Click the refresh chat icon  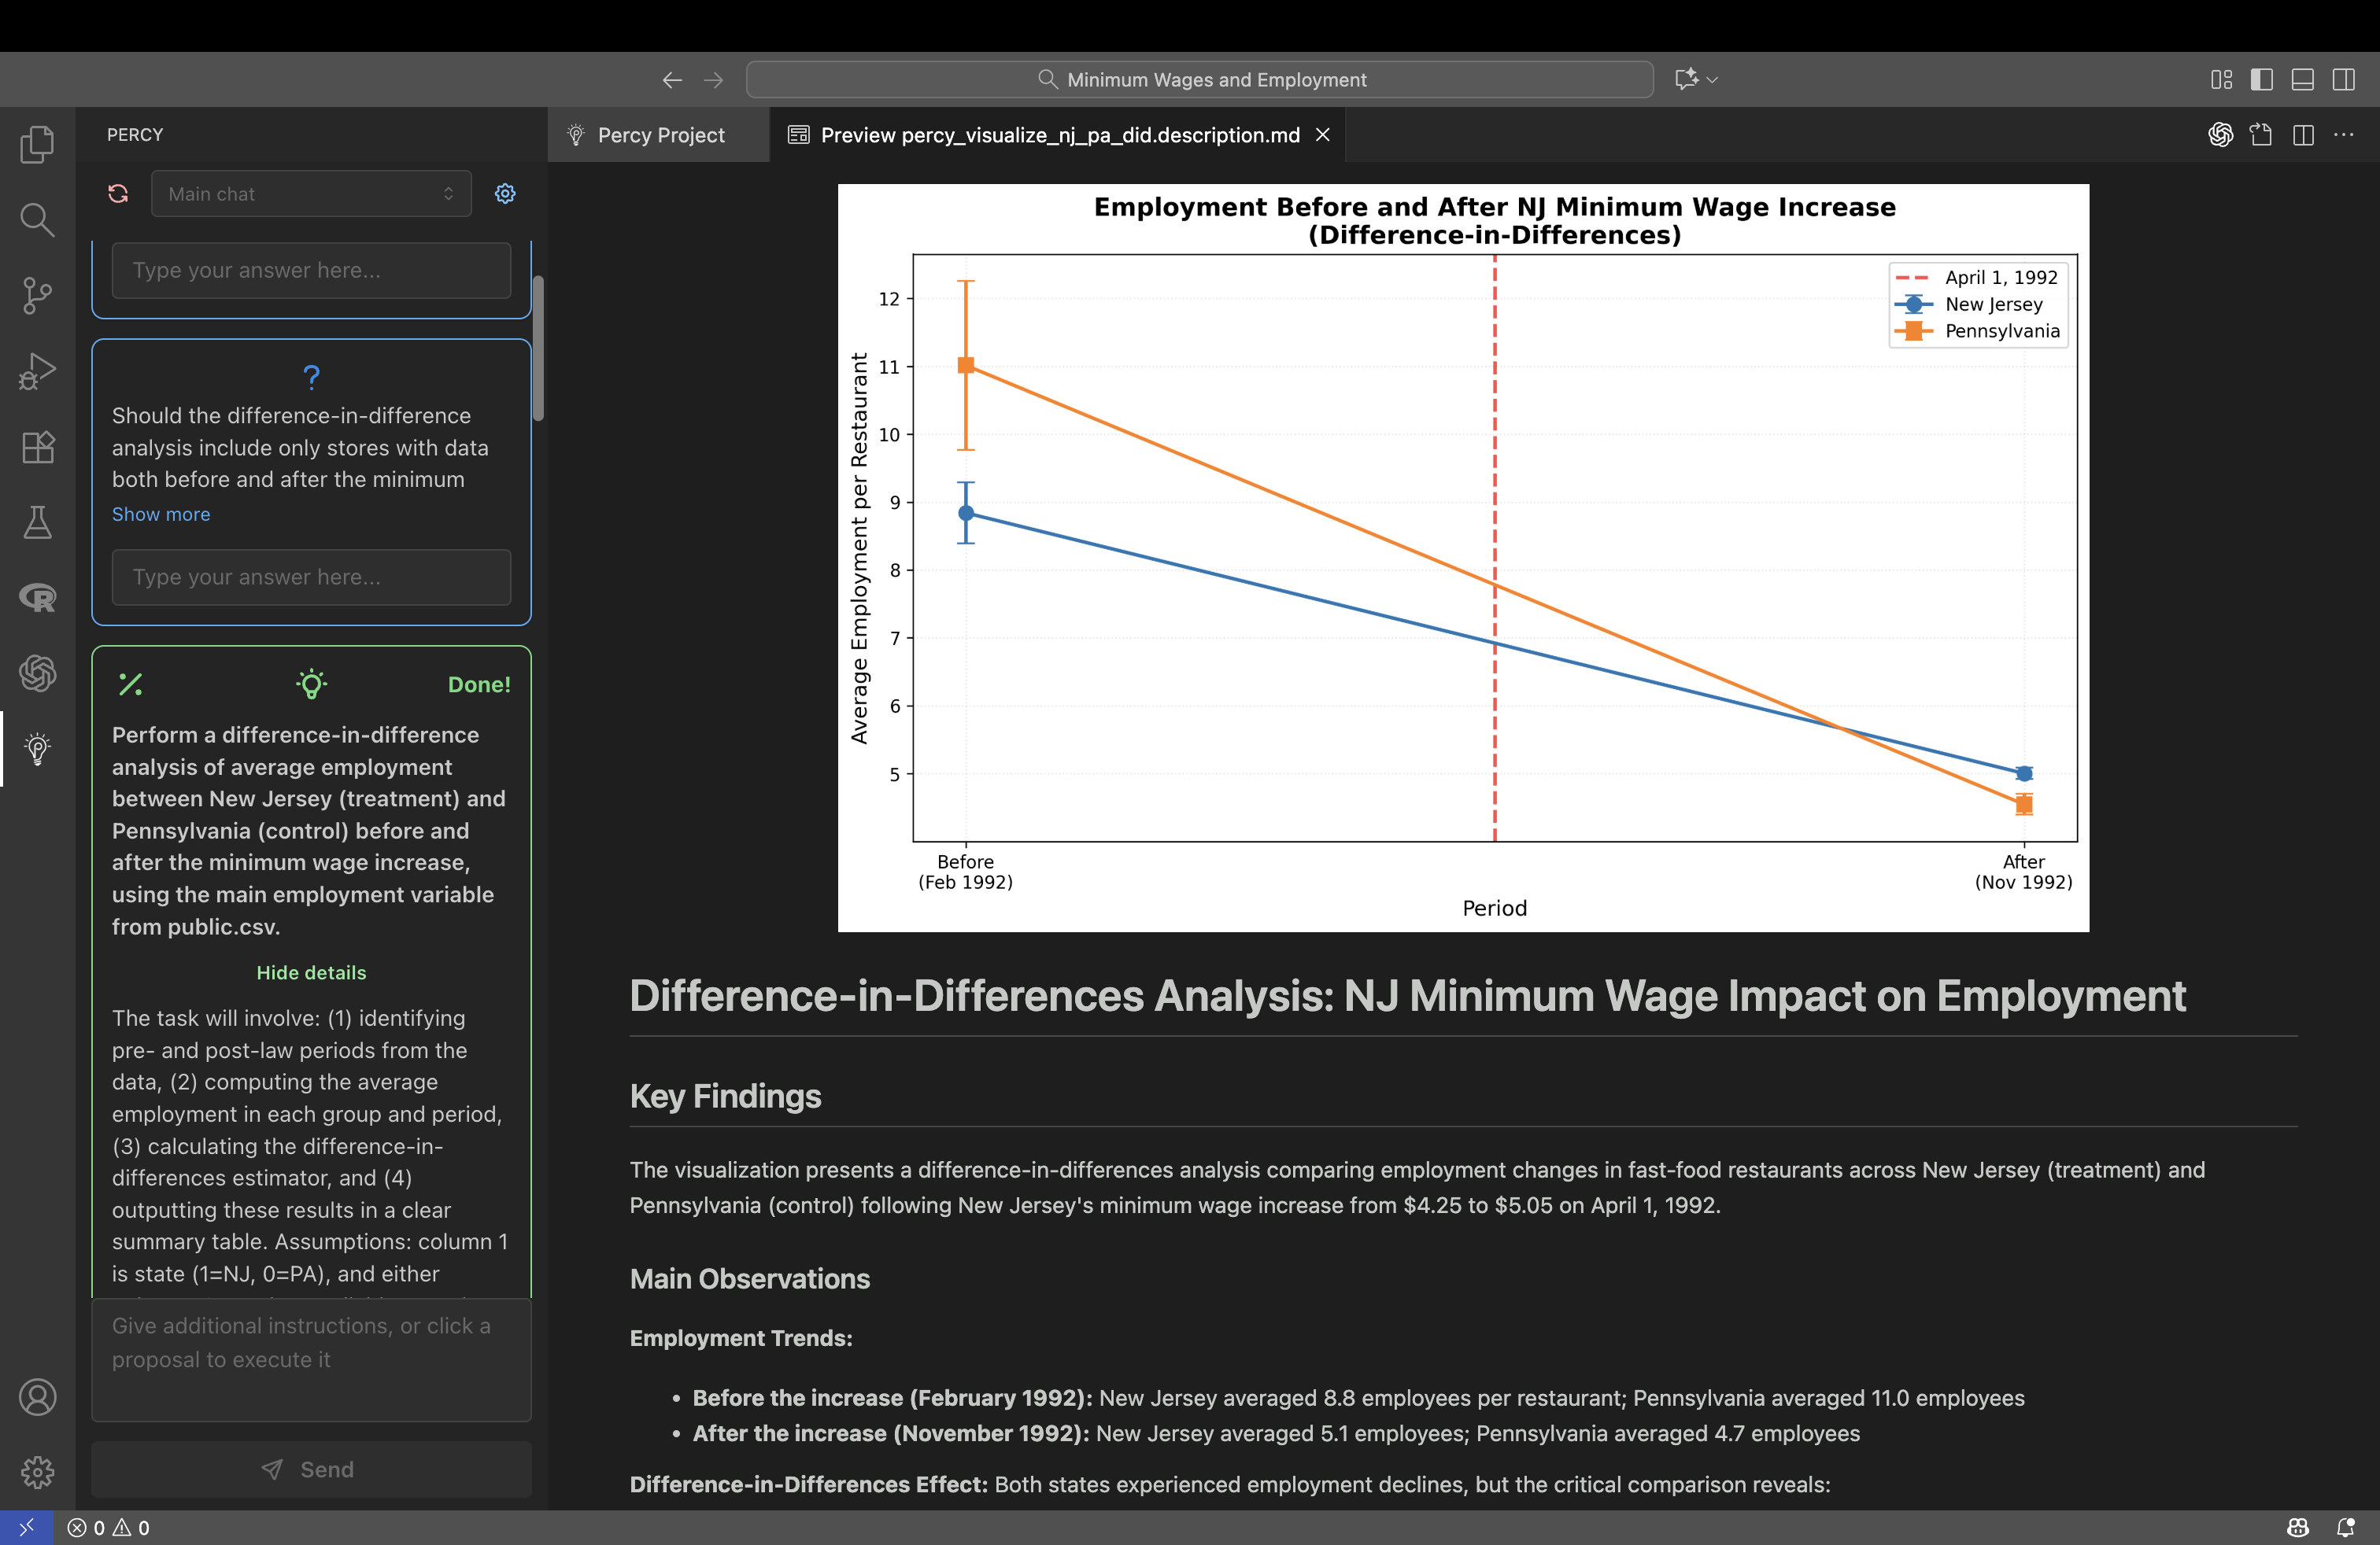(118, 193)
